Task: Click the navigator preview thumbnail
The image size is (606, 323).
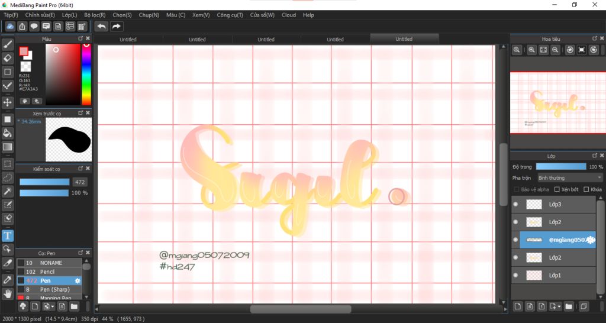Action: tap(558, 103)
